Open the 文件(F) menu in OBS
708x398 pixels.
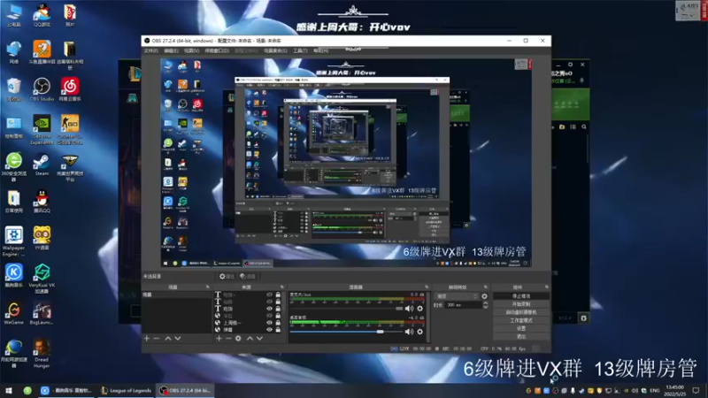point(150,50)
